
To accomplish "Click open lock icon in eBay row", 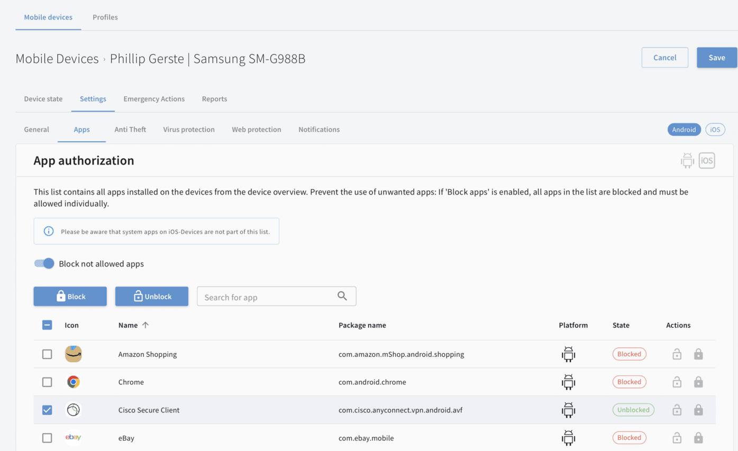I will pyautogui.click(x=677, y=438).
